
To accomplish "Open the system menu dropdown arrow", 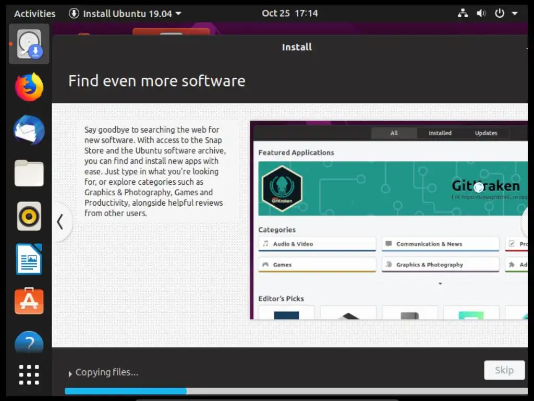I will (x=515, y=14).
